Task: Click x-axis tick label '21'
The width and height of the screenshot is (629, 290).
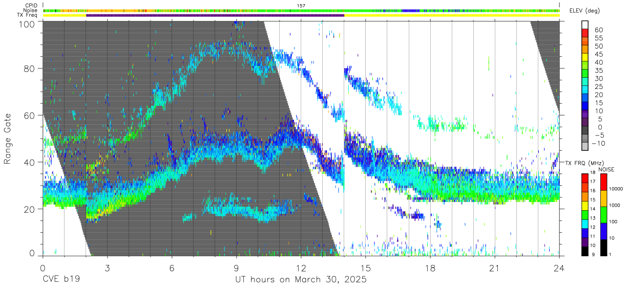Action: 495,268
